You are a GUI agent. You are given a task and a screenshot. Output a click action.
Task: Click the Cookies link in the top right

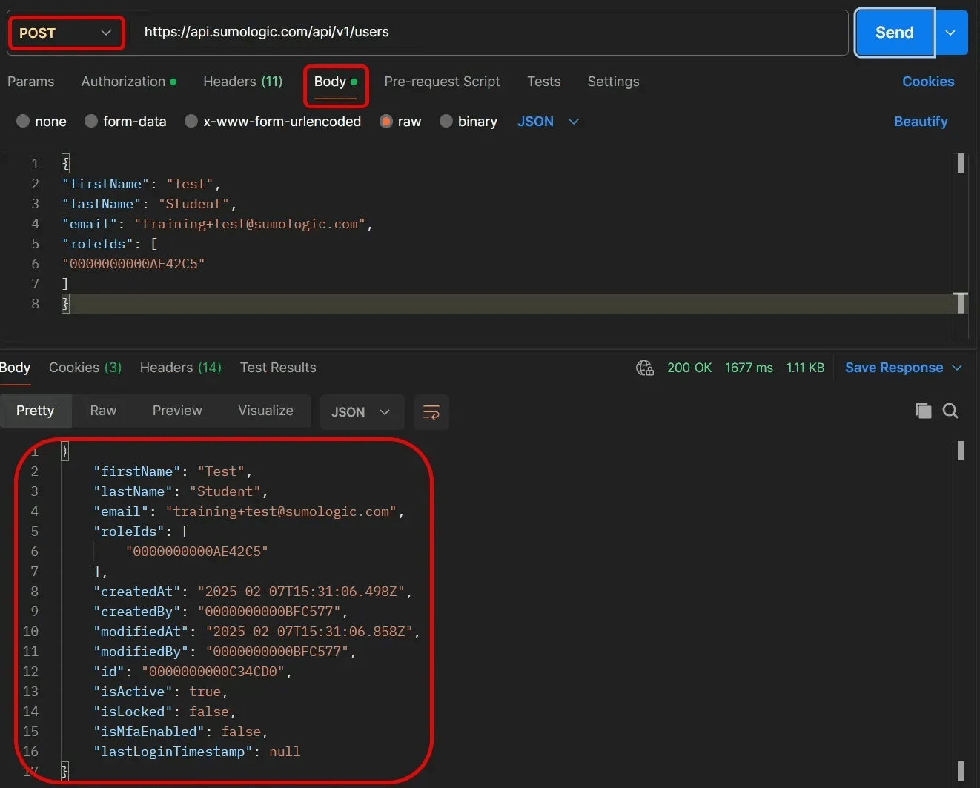pyautogui.click(x=927, y=82)
